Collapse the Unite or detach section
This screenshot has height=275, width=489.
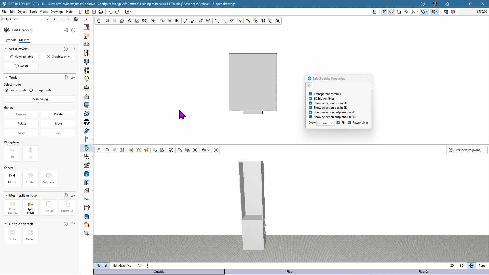[6, 224]
